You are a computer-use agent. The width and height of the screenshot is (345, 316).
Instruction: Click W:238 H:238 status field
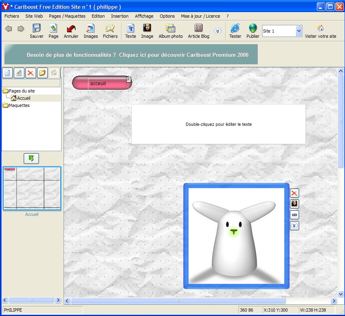[317, 310]
